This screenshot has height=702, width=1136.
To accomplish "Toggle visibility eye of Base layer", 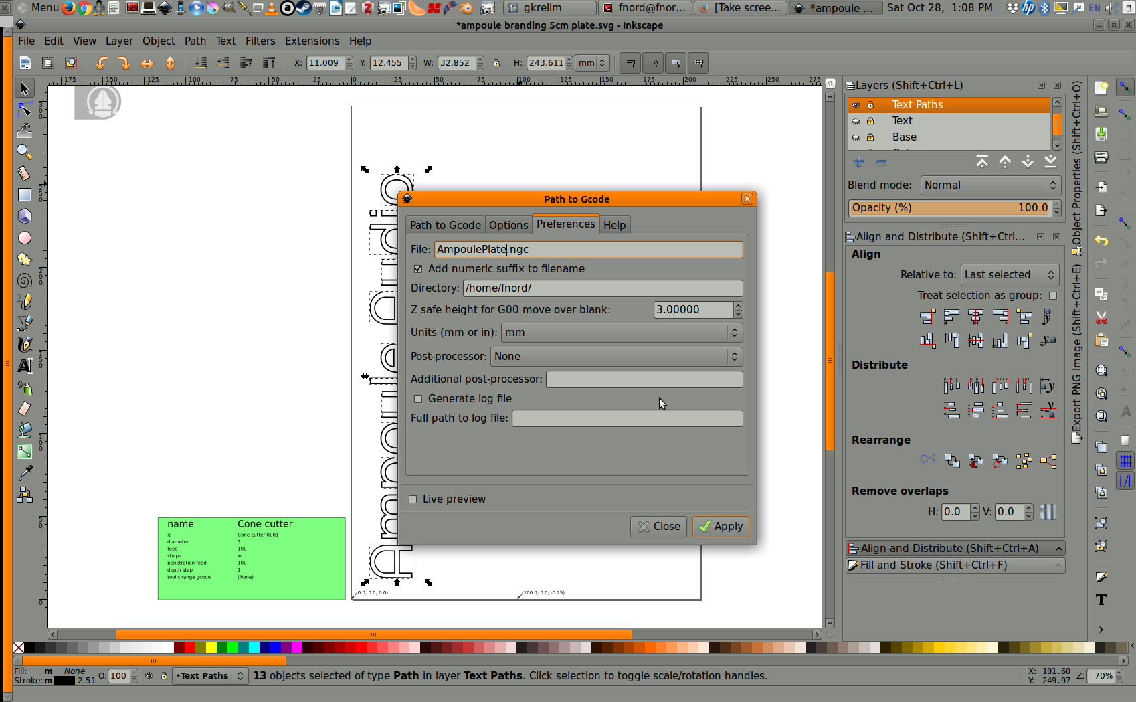I will (x=856, y=137).
